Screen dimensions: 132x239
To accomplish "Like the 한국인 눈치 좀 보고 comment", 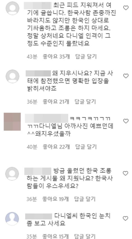I will pos(126,219).
